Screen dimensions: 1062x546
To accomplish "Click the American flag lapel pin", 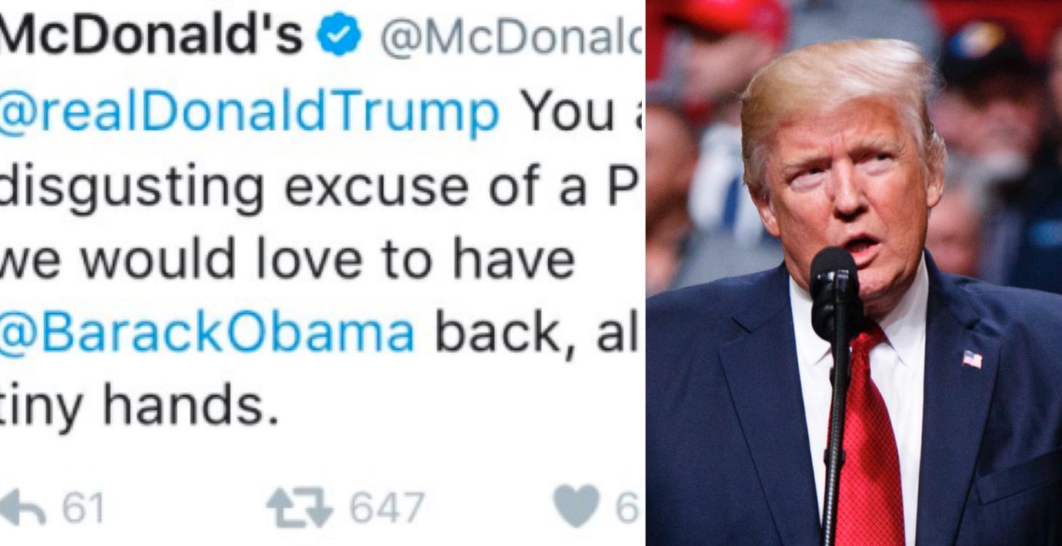I will pyautogui.click(x=972, y=359).
